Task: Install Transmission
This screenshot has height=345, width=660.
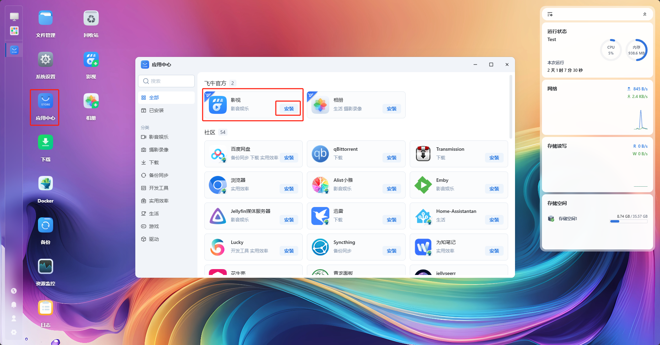Action: 494,158
